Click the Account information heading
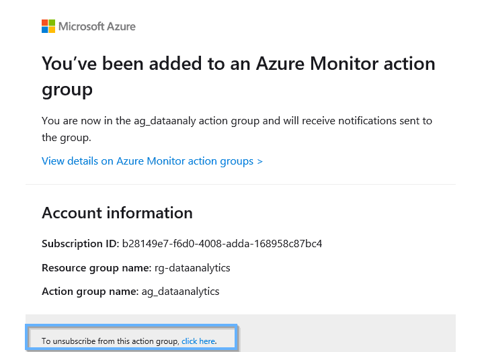The height and width of the screenshot is (352, 484). pos(117,213)
